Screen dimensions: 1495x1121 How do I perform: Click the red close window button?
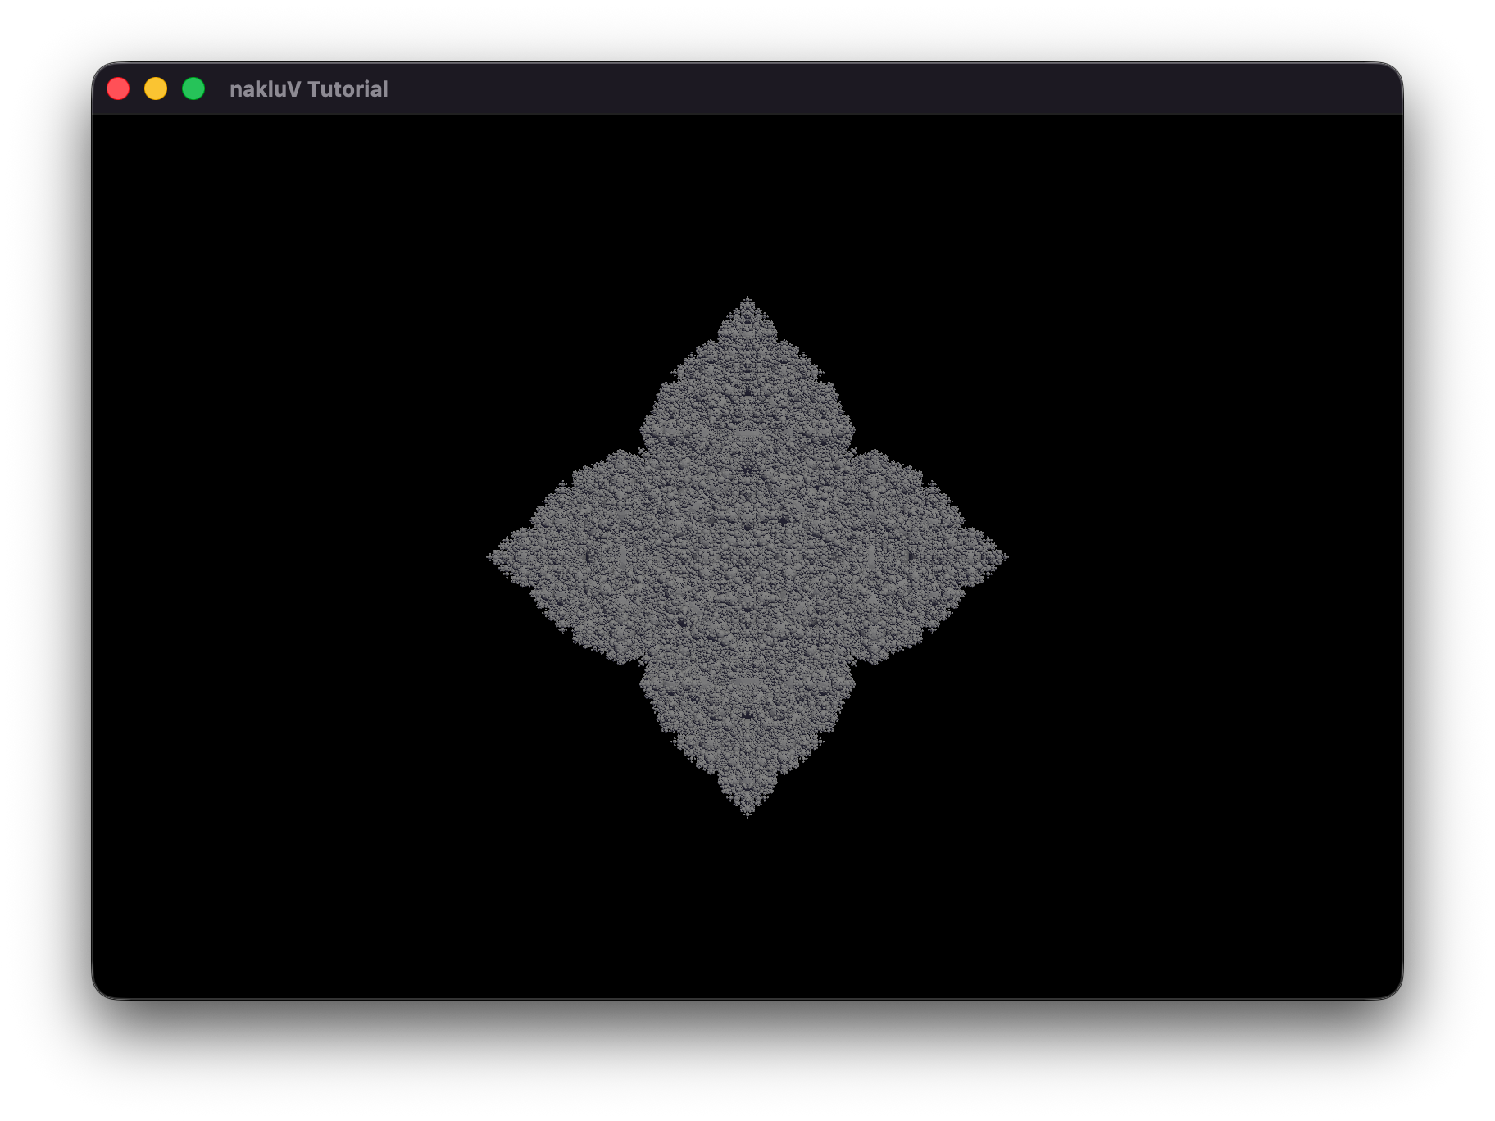tap(118, 88)
